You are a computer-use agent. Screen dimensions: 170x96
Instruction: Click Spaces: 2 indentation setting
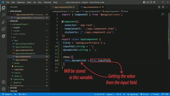coord(110,94)
